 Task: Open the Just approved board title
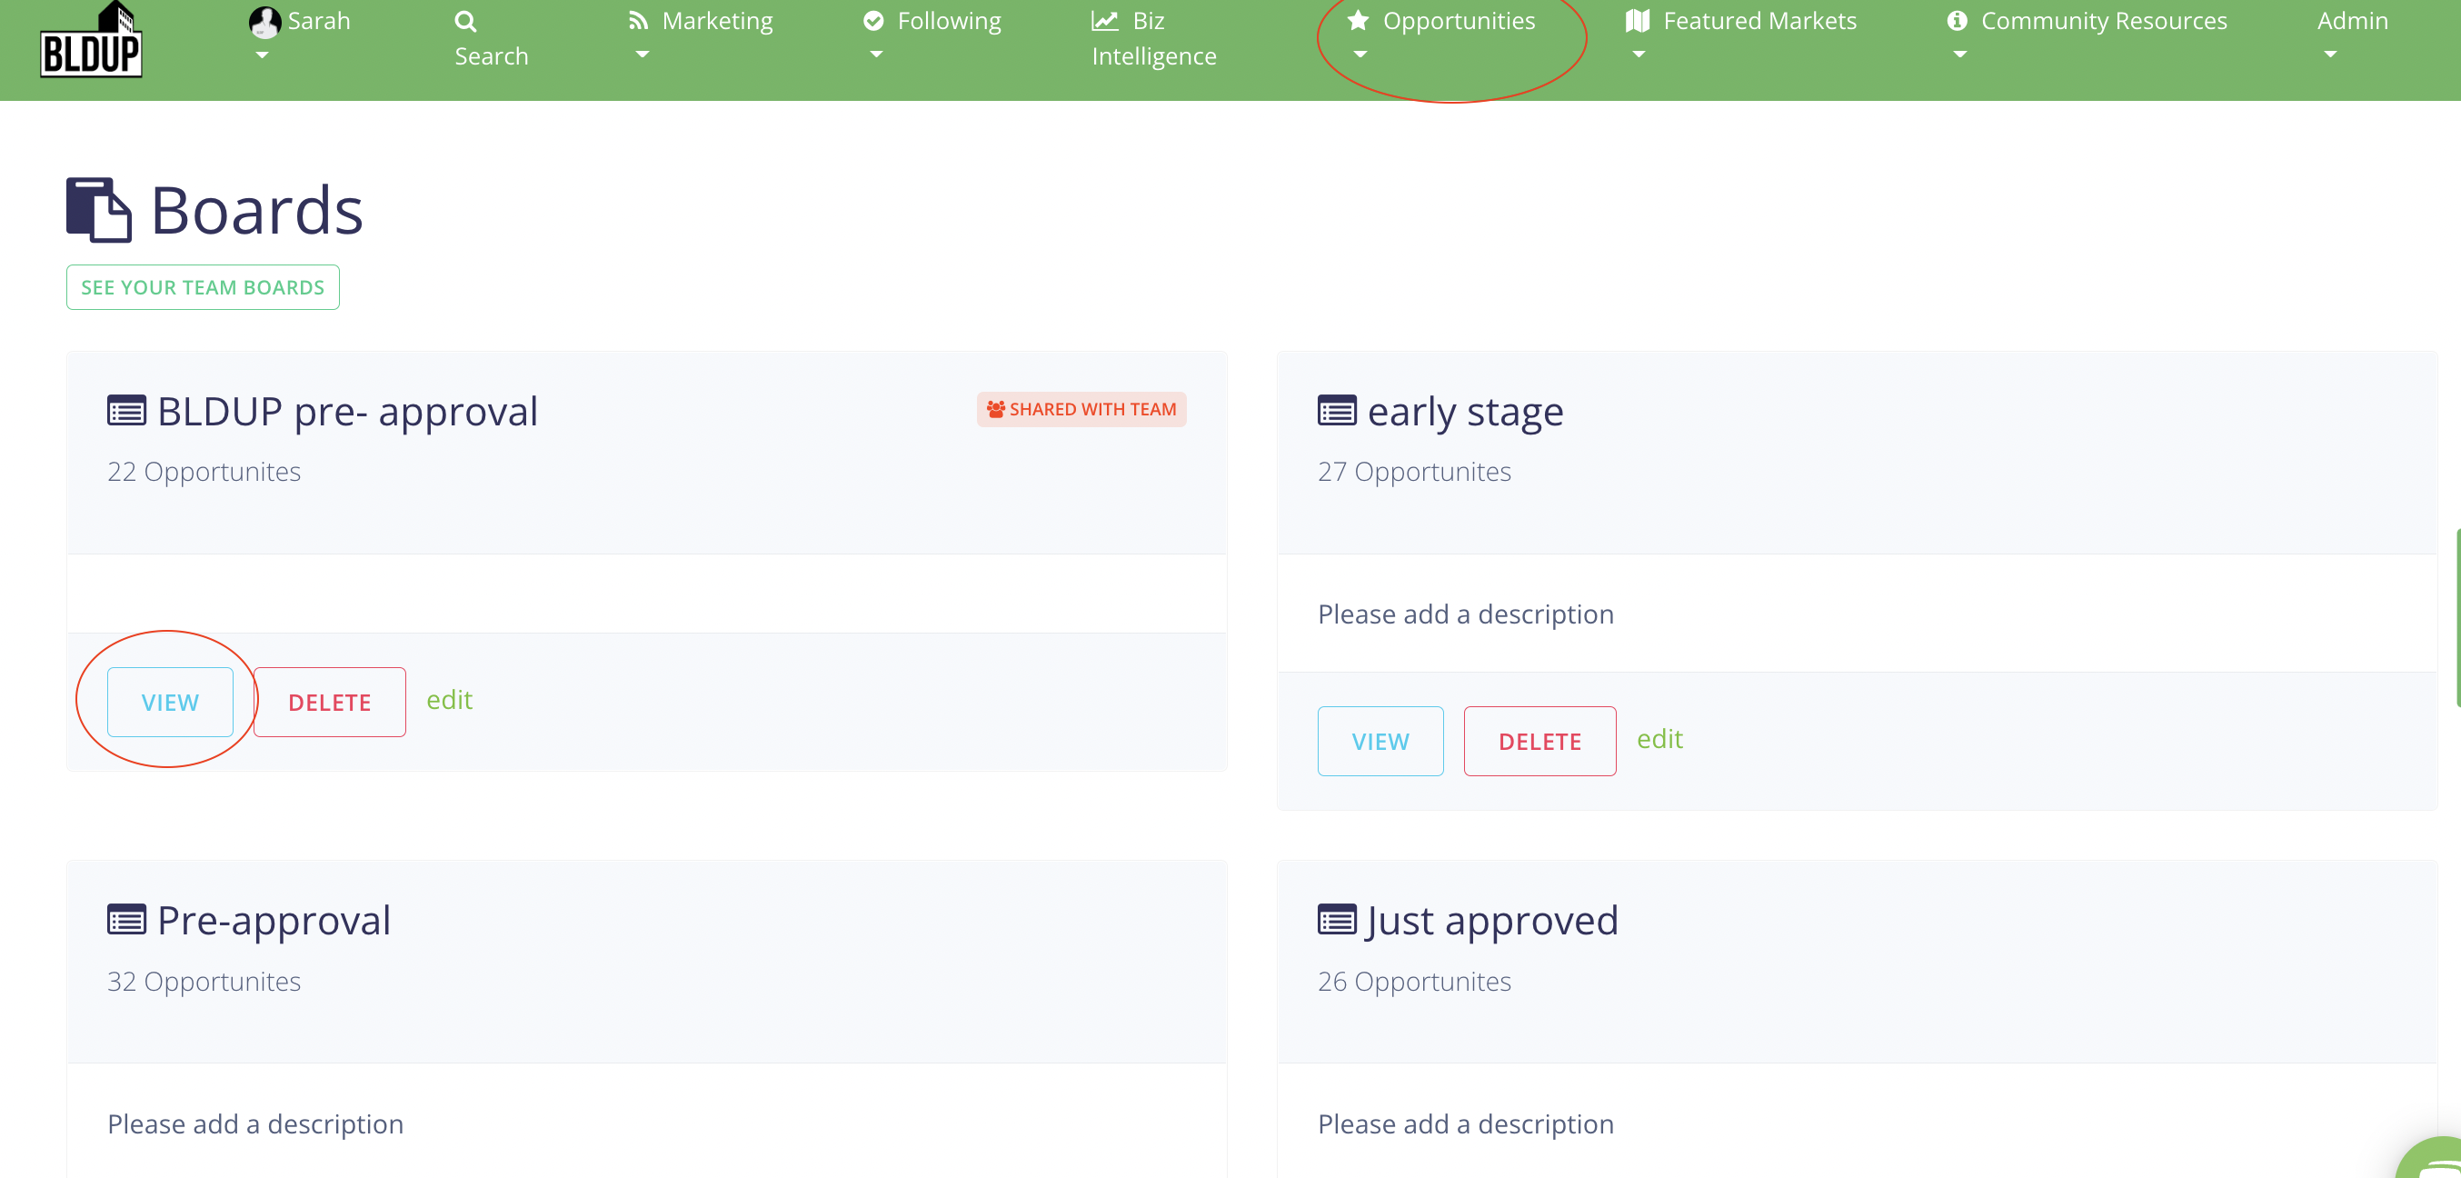coord(1491,921)
